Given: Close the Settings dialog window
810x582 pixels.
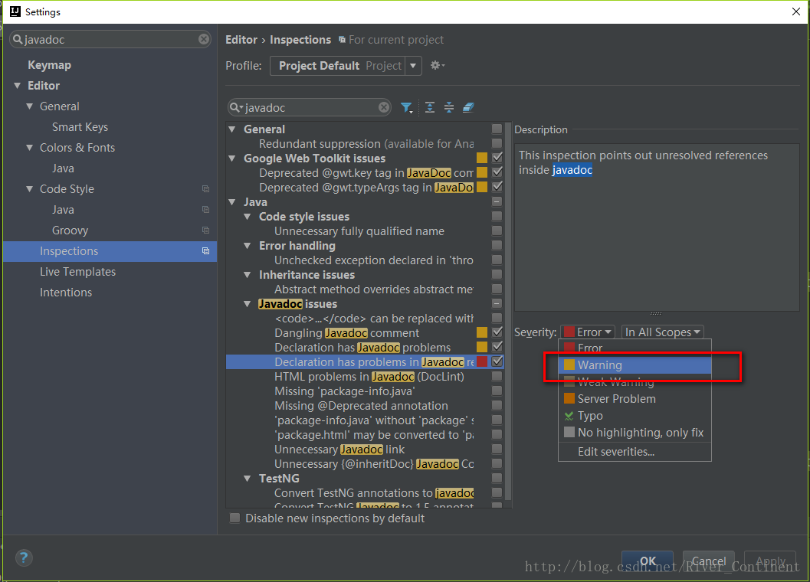Looking at the screenshot, I should click(x=796, y=11).
